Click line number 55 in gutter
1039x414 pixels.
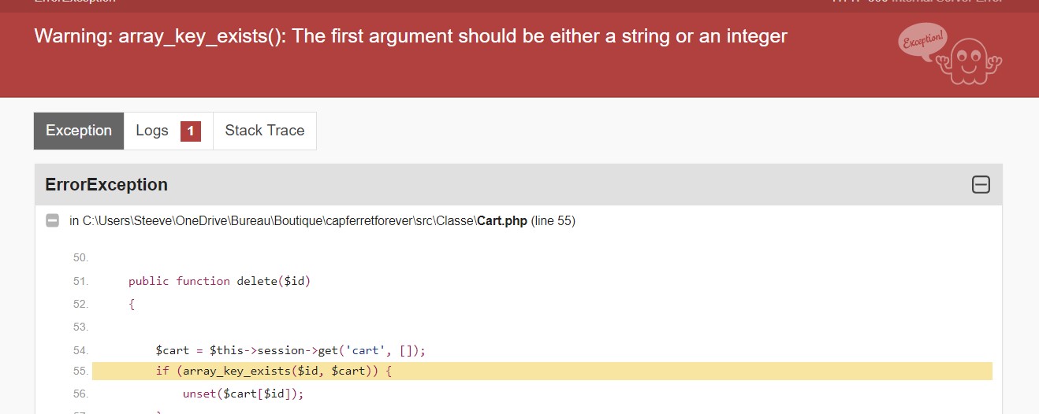pos(80,371)
